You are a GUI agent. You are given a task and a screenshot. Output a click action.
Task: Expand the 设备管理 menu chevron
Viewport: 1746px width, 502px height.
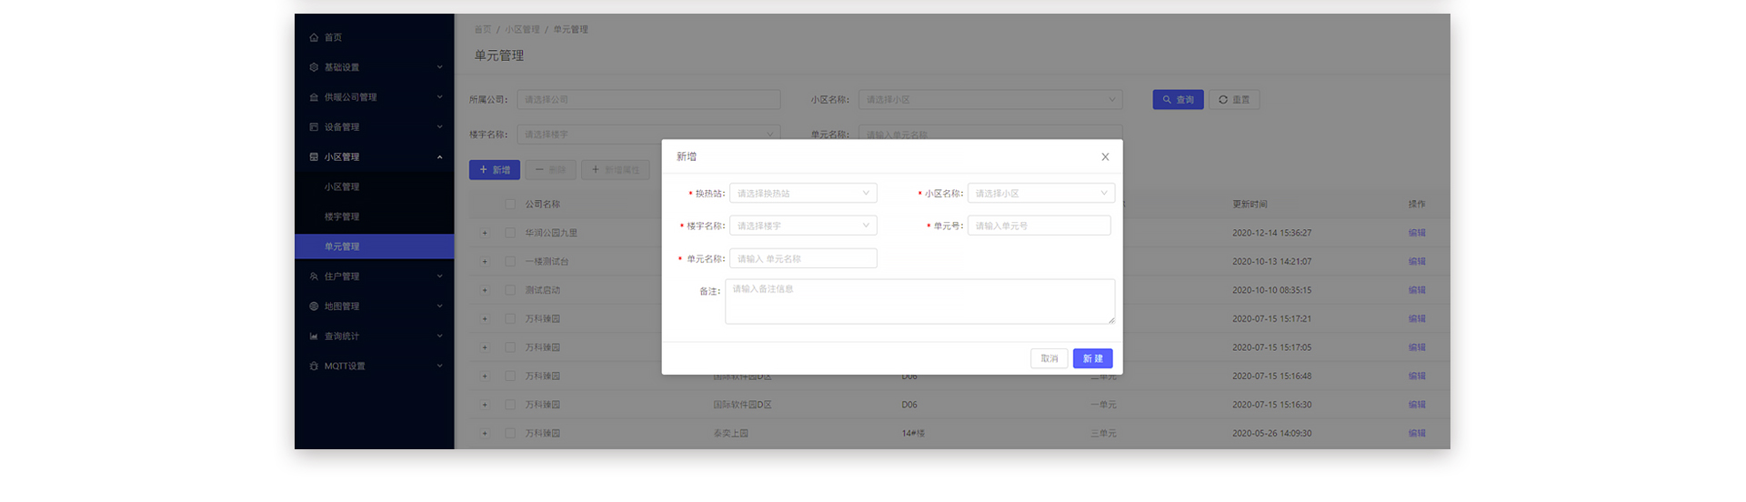[x=439, y=127]
